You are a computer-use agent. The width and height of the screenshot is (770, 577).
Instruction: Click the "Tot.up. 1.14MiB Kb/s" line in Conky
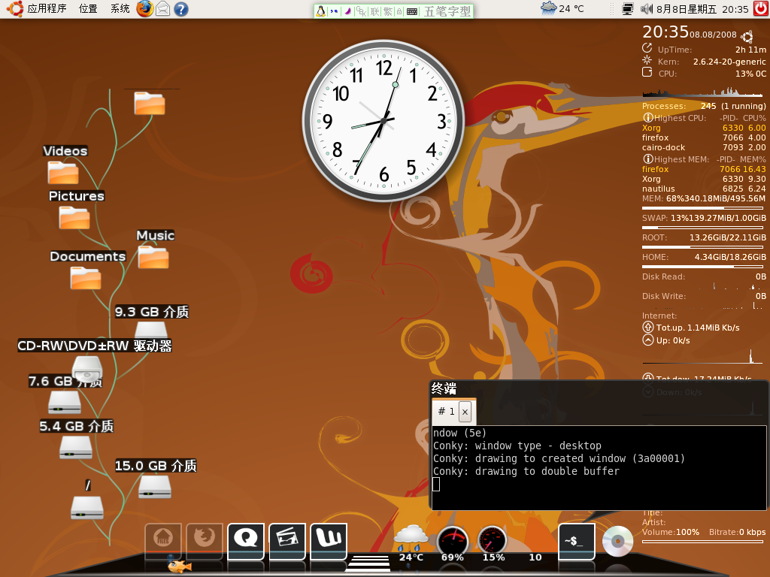(697, 328)
